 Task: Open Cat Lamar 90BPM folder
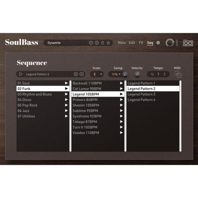[98, 89]
